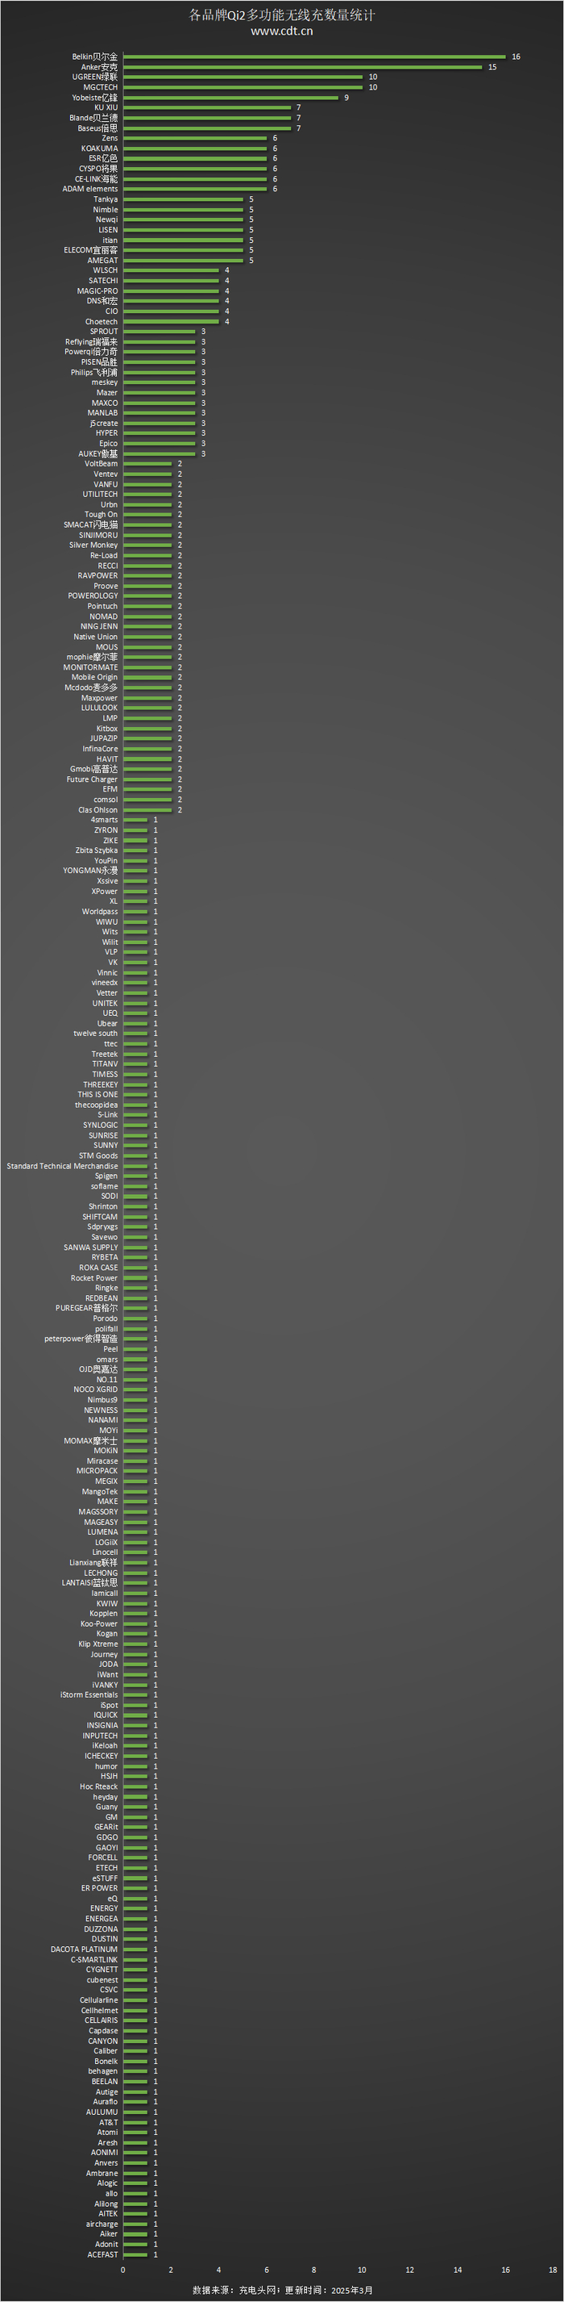564x2302 pixels.
Task: Select the "Future Charger" label
Action: click(x=92, y=779)
